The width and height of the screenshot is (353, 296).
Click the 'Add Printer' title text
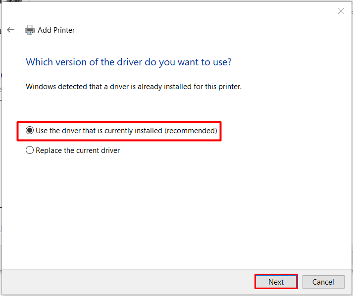[56, 30]
